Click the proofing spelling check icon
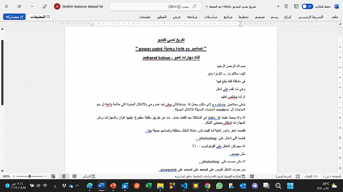 click(x=298, y=176)
